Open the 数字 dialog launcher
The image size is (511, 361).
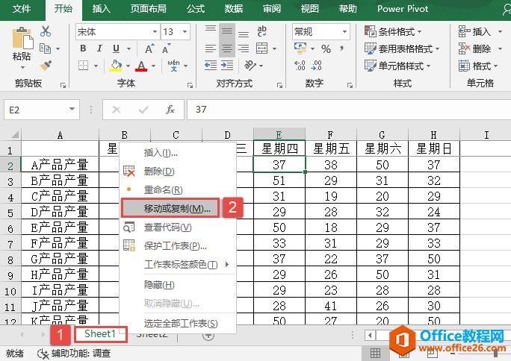point(350,86)
